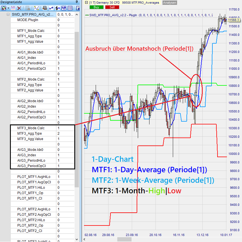Click the bar chart icon in toolbar

(64, 8)
